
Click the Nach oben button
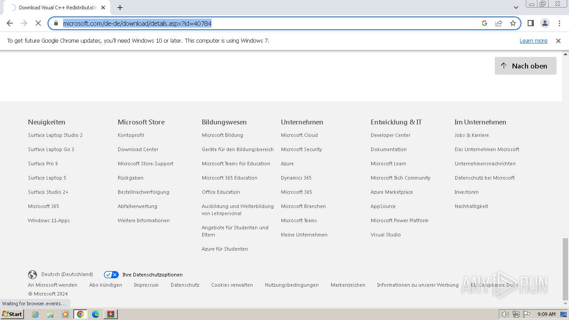click(x=525, y=66)
